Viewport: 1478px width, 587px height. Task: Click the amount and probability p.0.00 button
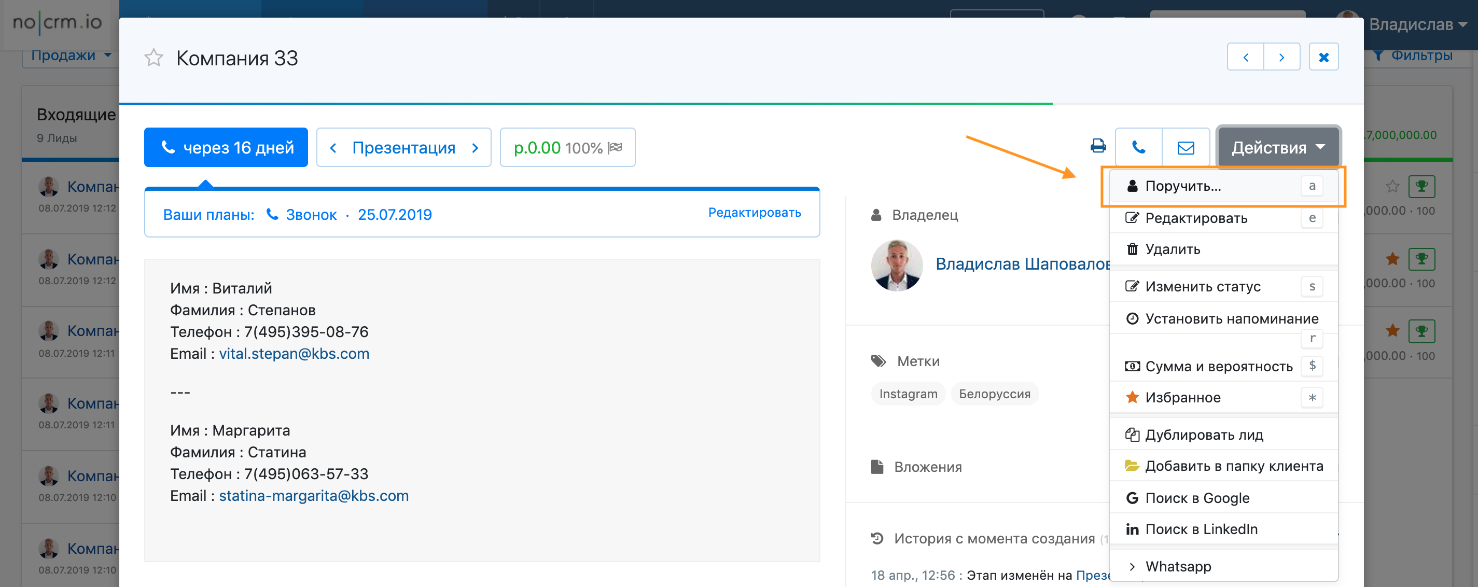point(567,148)
